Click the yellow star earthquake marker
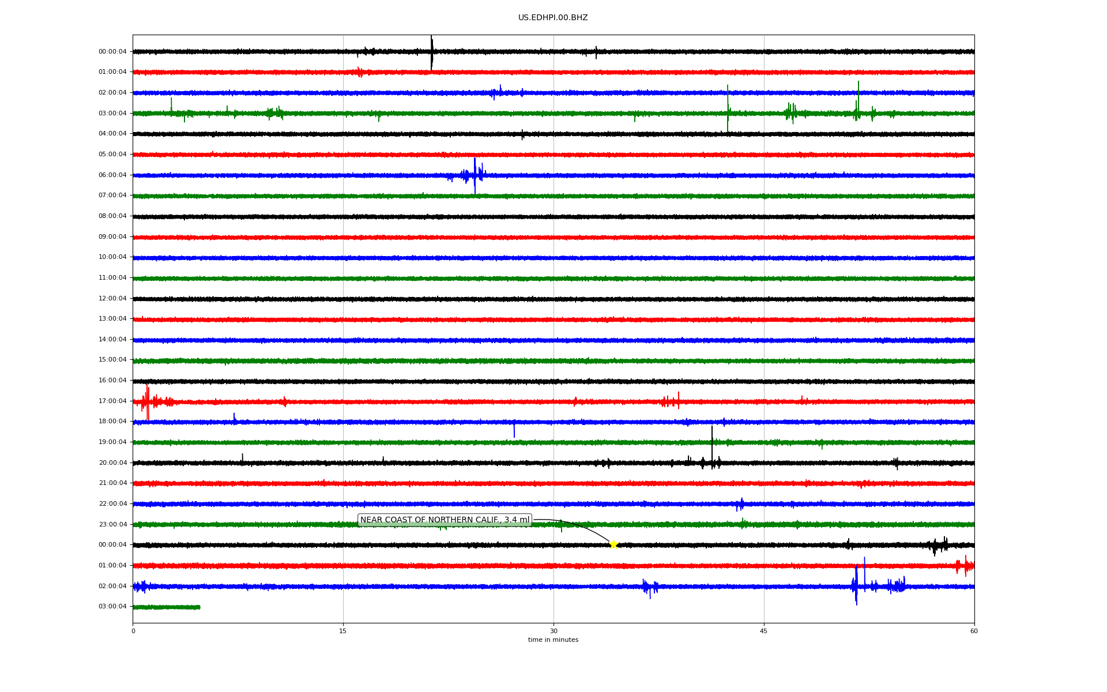This screenshot has height=692, width=1107. point(613,544)
